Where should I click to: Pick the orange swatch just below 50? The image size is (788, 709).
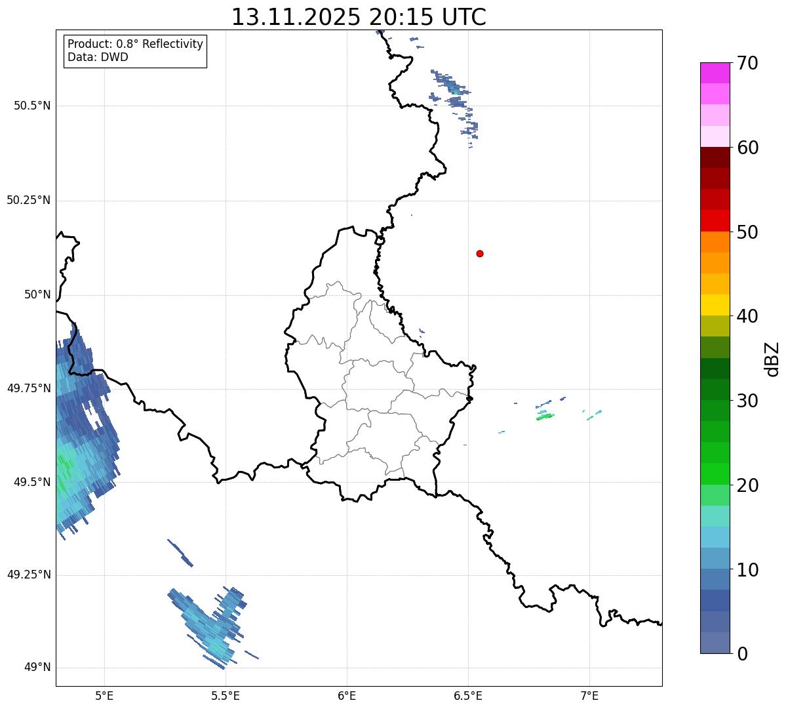point(715,242)
